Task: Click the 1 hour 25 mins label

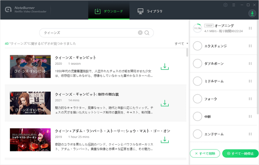Action: click(79, 137)
